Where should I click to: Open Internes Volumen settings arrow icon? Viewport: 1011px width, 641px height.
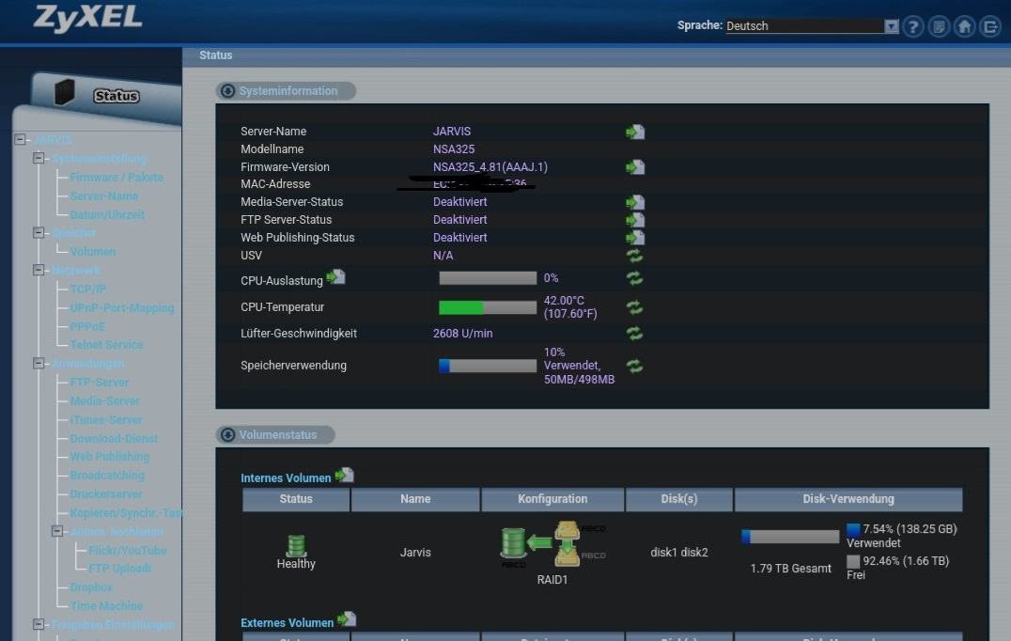tap(344, 476)
